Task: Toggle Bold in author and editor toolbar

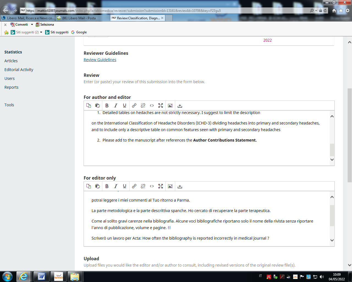Action: click(107, 105)
